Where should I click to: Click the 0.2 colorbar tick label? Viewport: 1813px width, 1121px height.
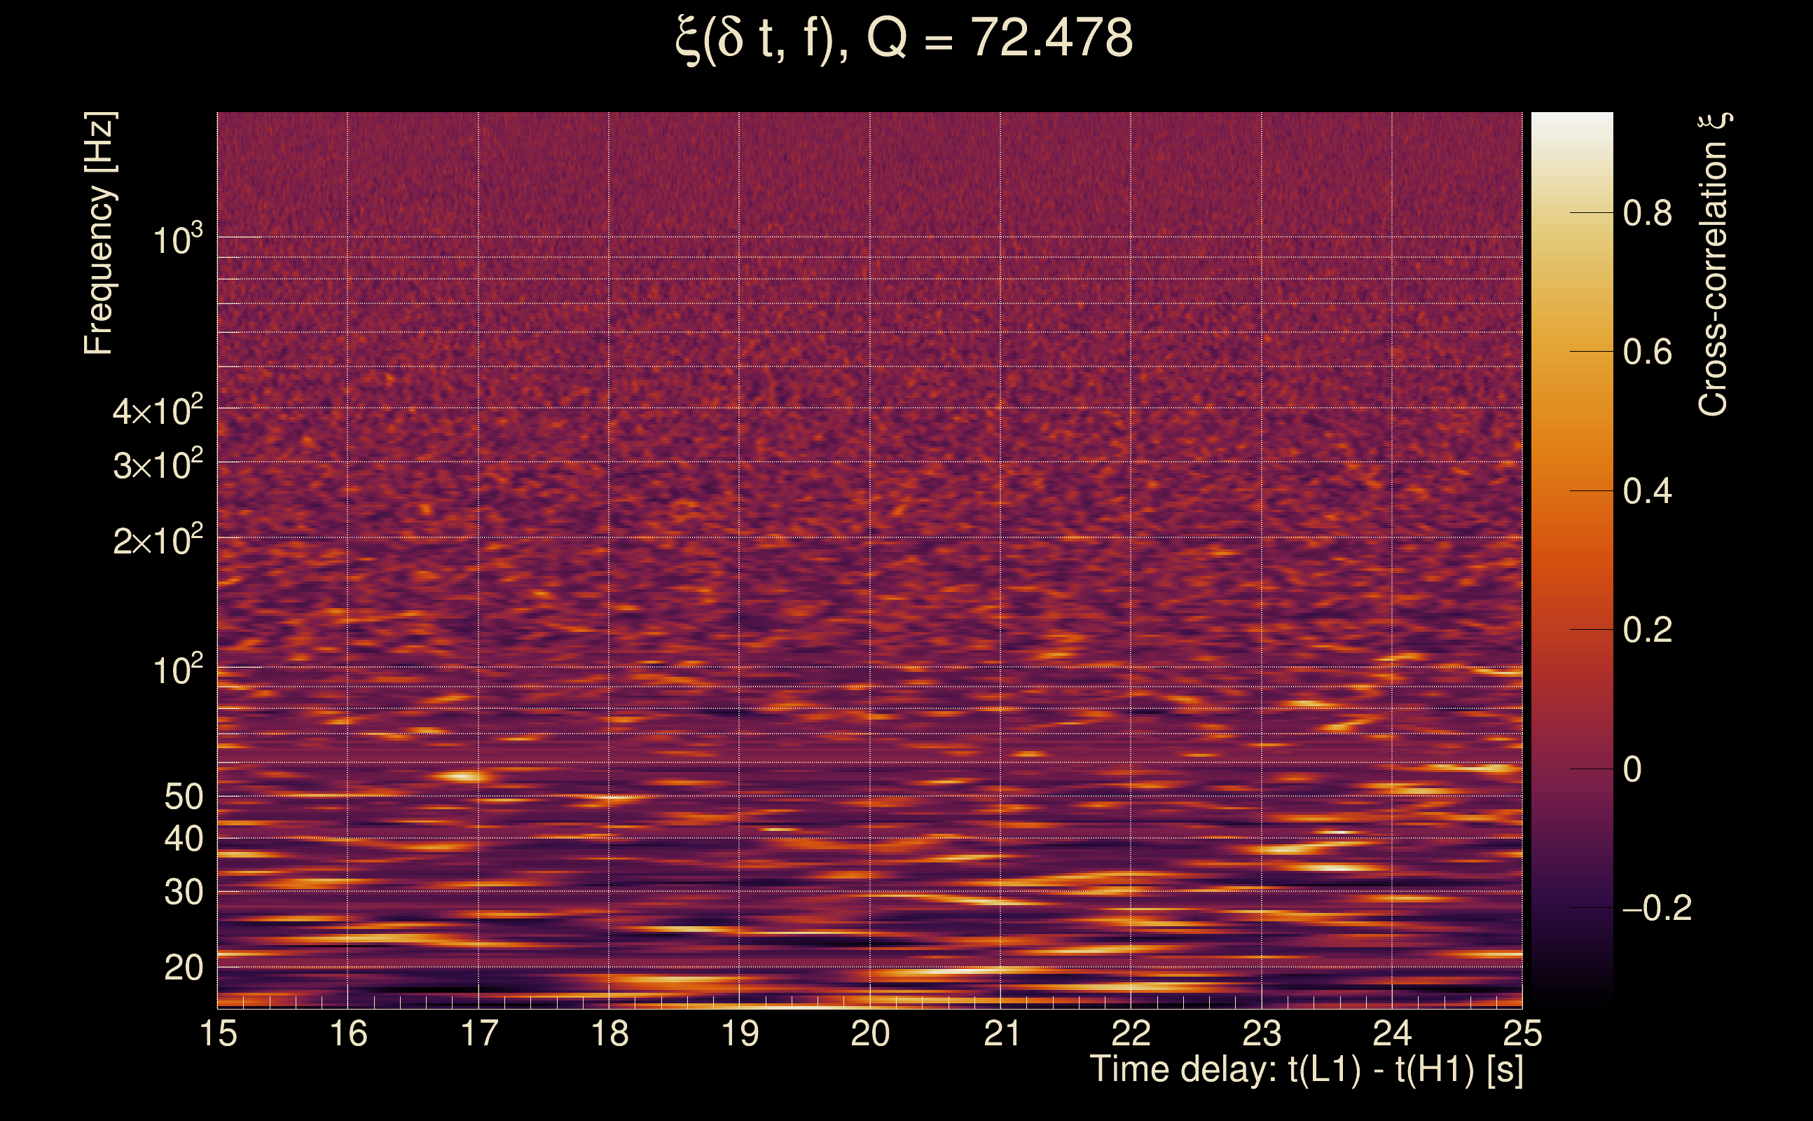pyautogui.click(x=1647, y=630)
